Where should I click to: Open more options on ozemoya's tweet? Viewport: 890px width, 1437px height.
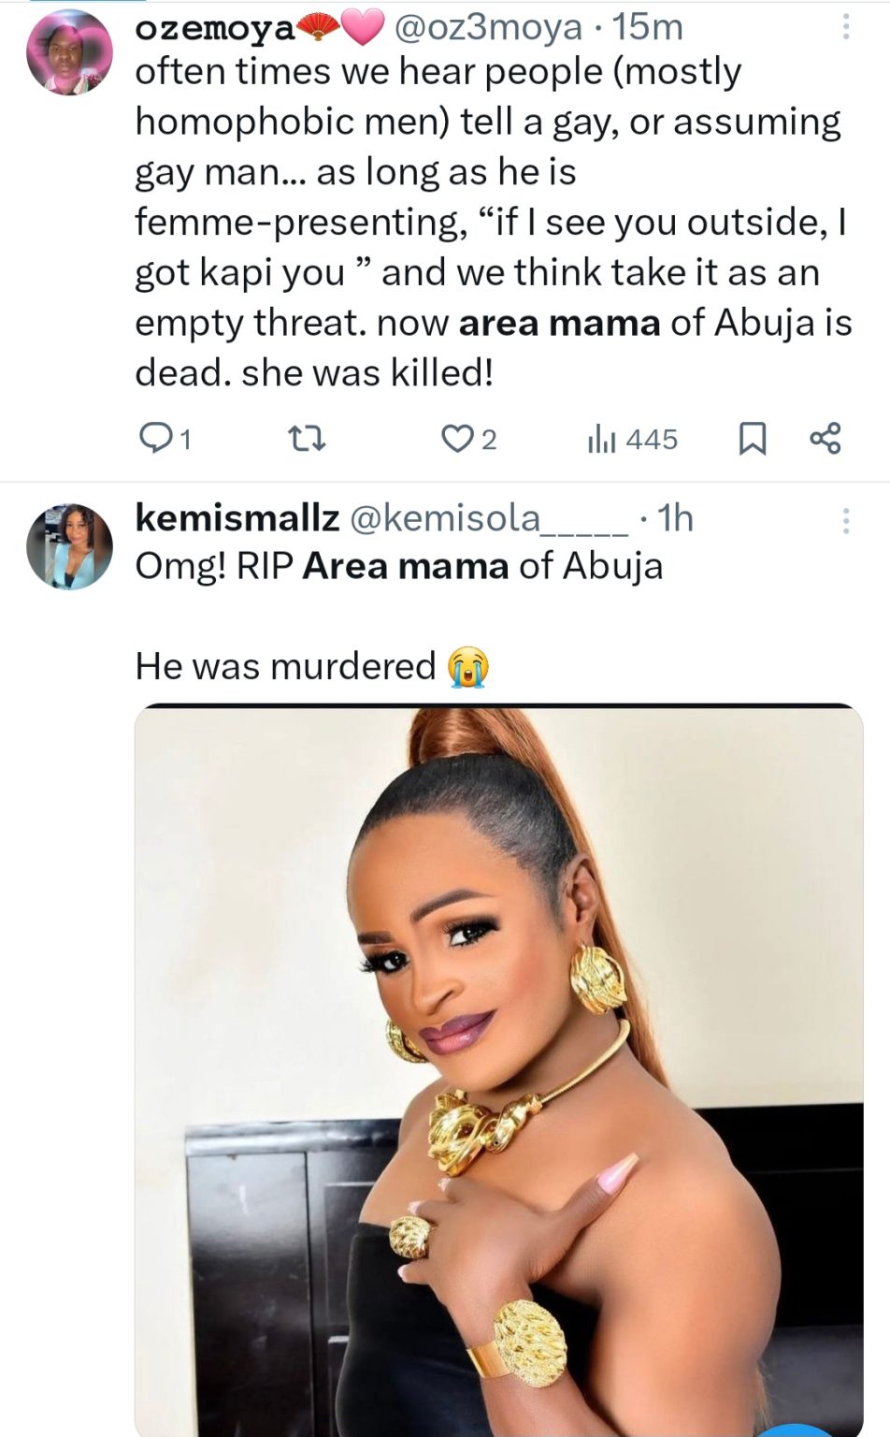tap(846, 27)
